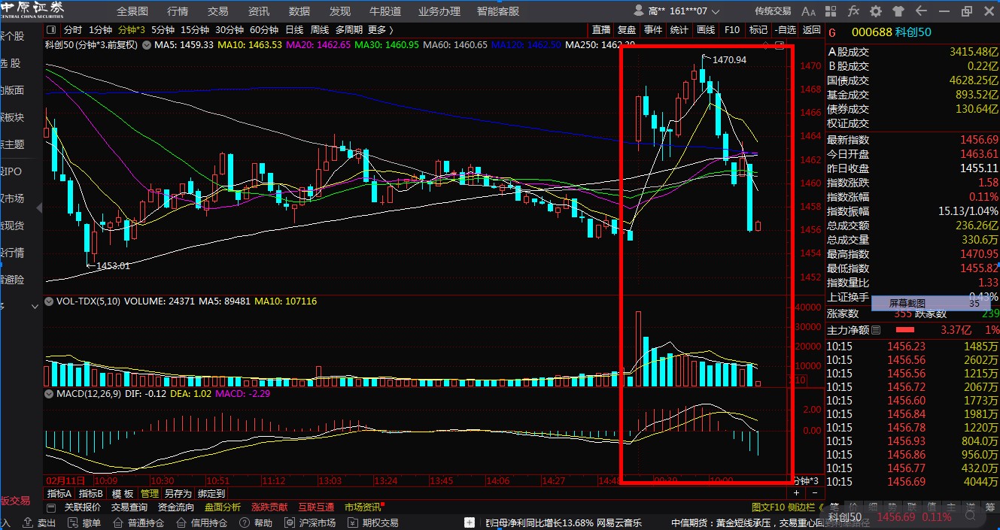
Task: Click the F10 button above chart
Action: click(732, 30)
